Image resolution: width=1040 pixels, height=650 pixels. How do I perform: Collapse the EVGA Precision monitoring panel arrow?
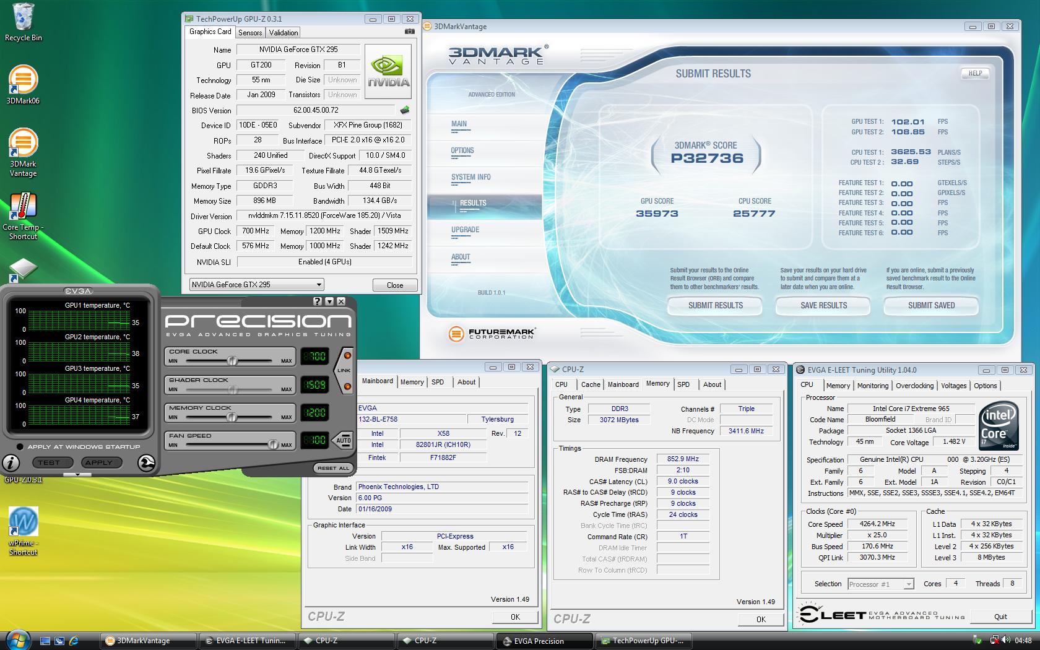click(x=77, y=475)
